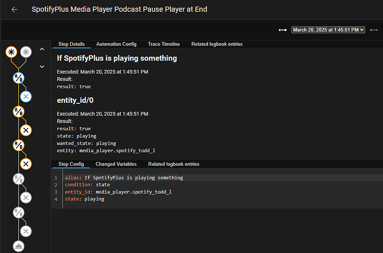Select the second condition A/B node, orange

point(18,112)
